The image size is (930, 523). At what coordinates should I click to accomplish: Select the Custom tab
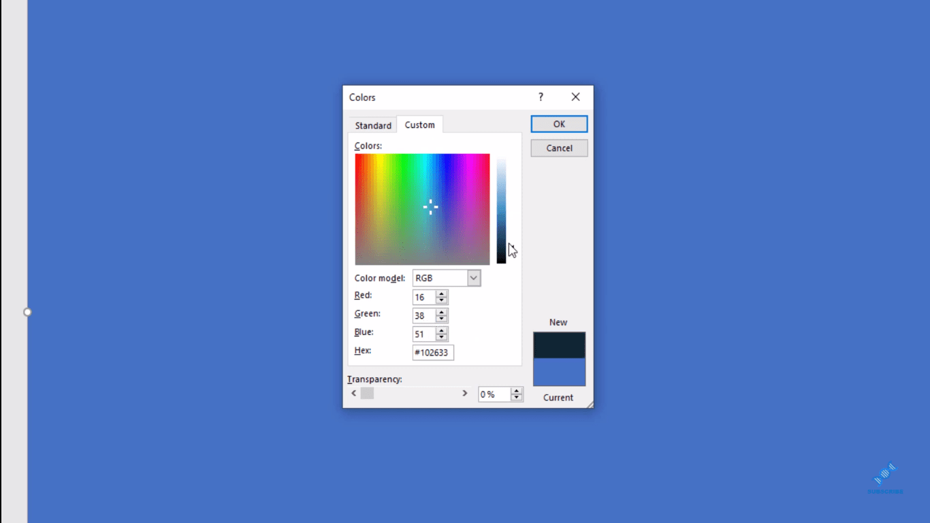(419, 125)
